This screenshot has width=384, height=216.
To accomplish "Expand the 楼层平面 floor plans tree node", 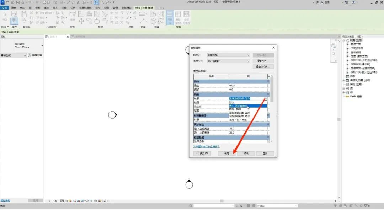I will pos(347,44).
